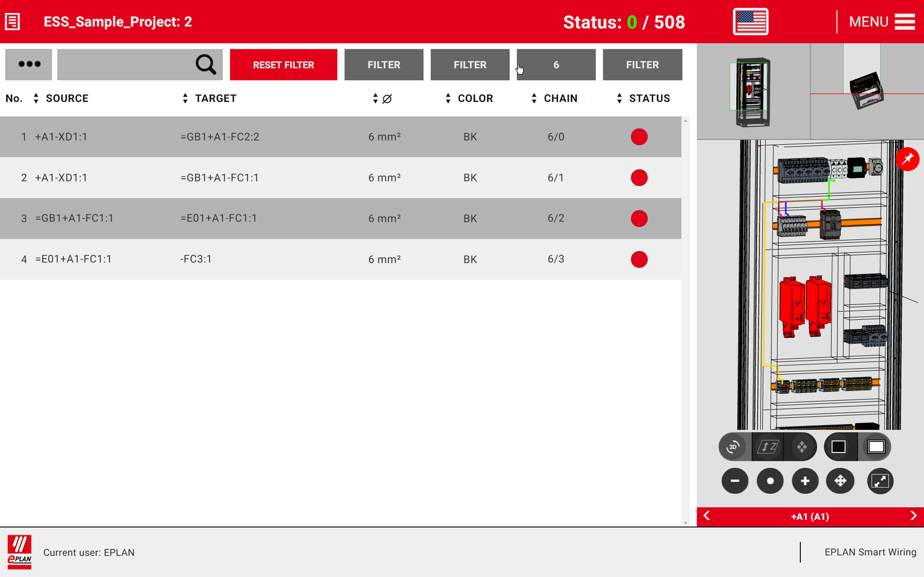
Task: Open the chain filter showing 6
Action: [556, 64]
